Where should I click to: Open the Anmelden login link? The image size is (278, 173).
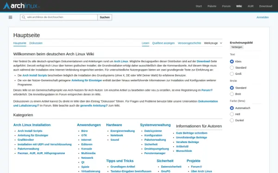262,18
